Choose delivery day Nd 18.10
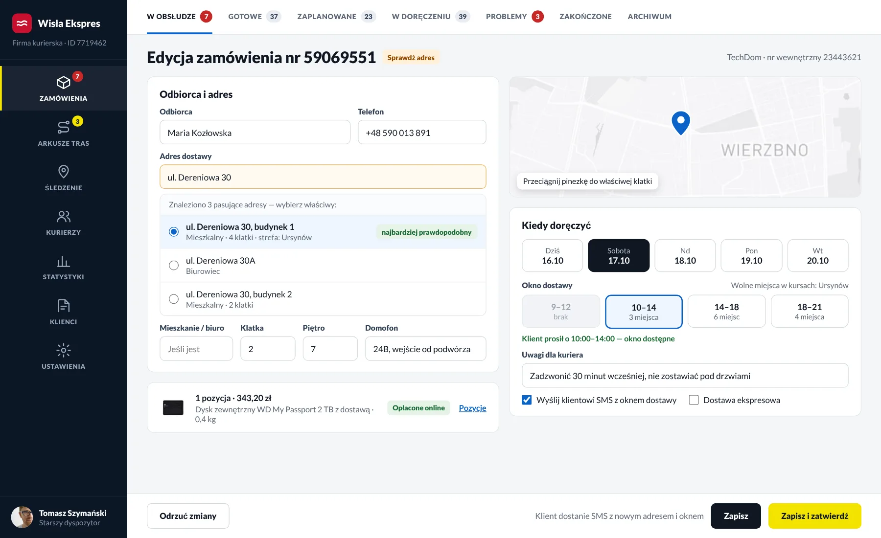 pyautogui.click(x=685, y=255)
